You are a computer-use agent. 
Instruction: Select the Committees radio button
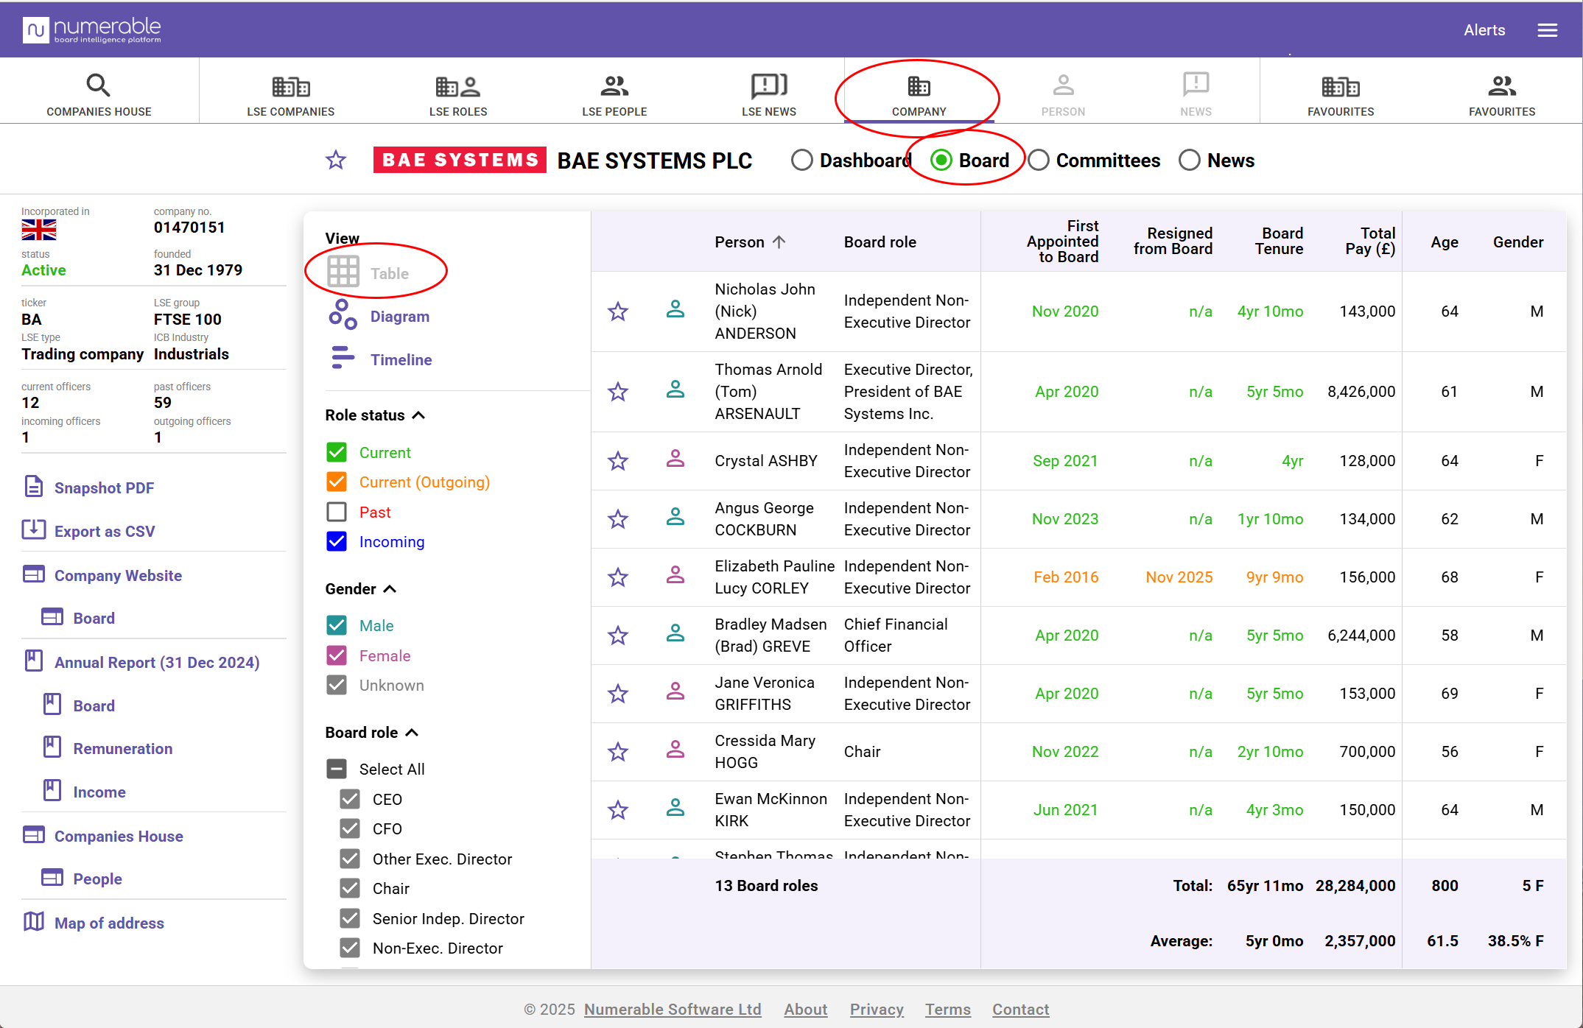click(1039, 161)
